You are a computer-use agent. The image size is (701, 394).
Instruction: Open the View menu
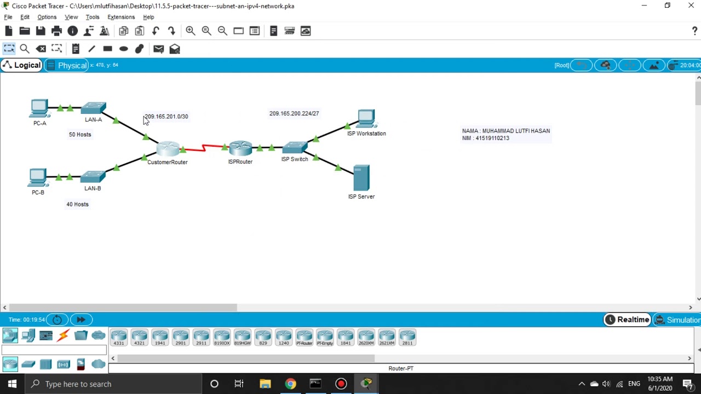click(71, 17)
